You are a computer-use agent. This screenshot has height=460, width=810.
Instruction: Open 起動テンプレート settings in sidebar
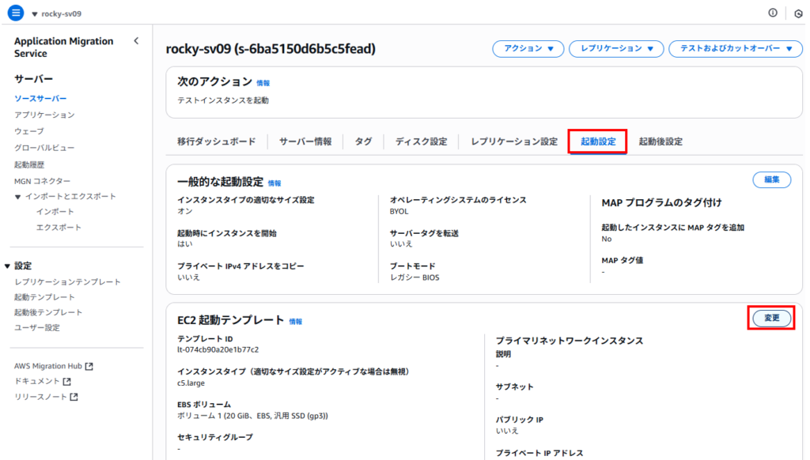pos(44,297)
